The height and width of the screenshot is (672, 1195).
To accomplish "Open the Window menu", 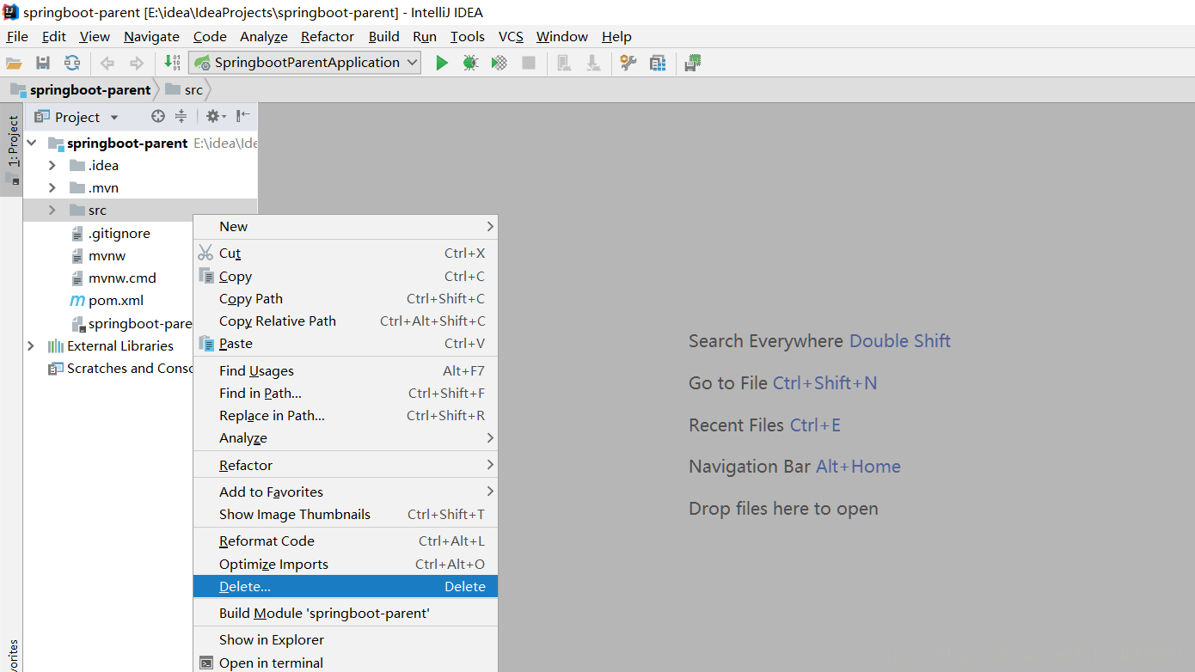I will click(x=562, y=36).
